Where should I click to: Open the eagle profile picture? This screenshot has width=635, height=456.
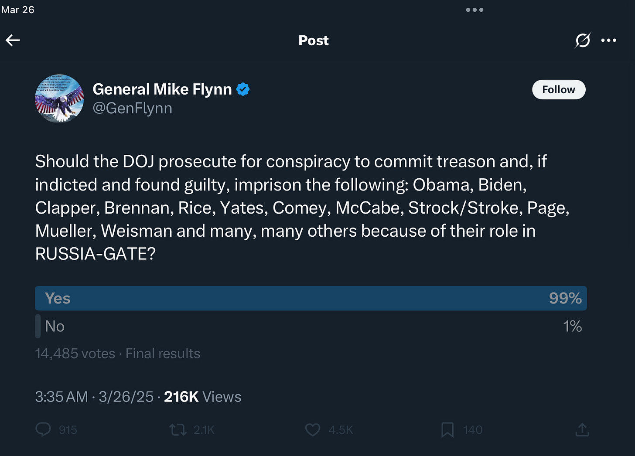[59, 98]
